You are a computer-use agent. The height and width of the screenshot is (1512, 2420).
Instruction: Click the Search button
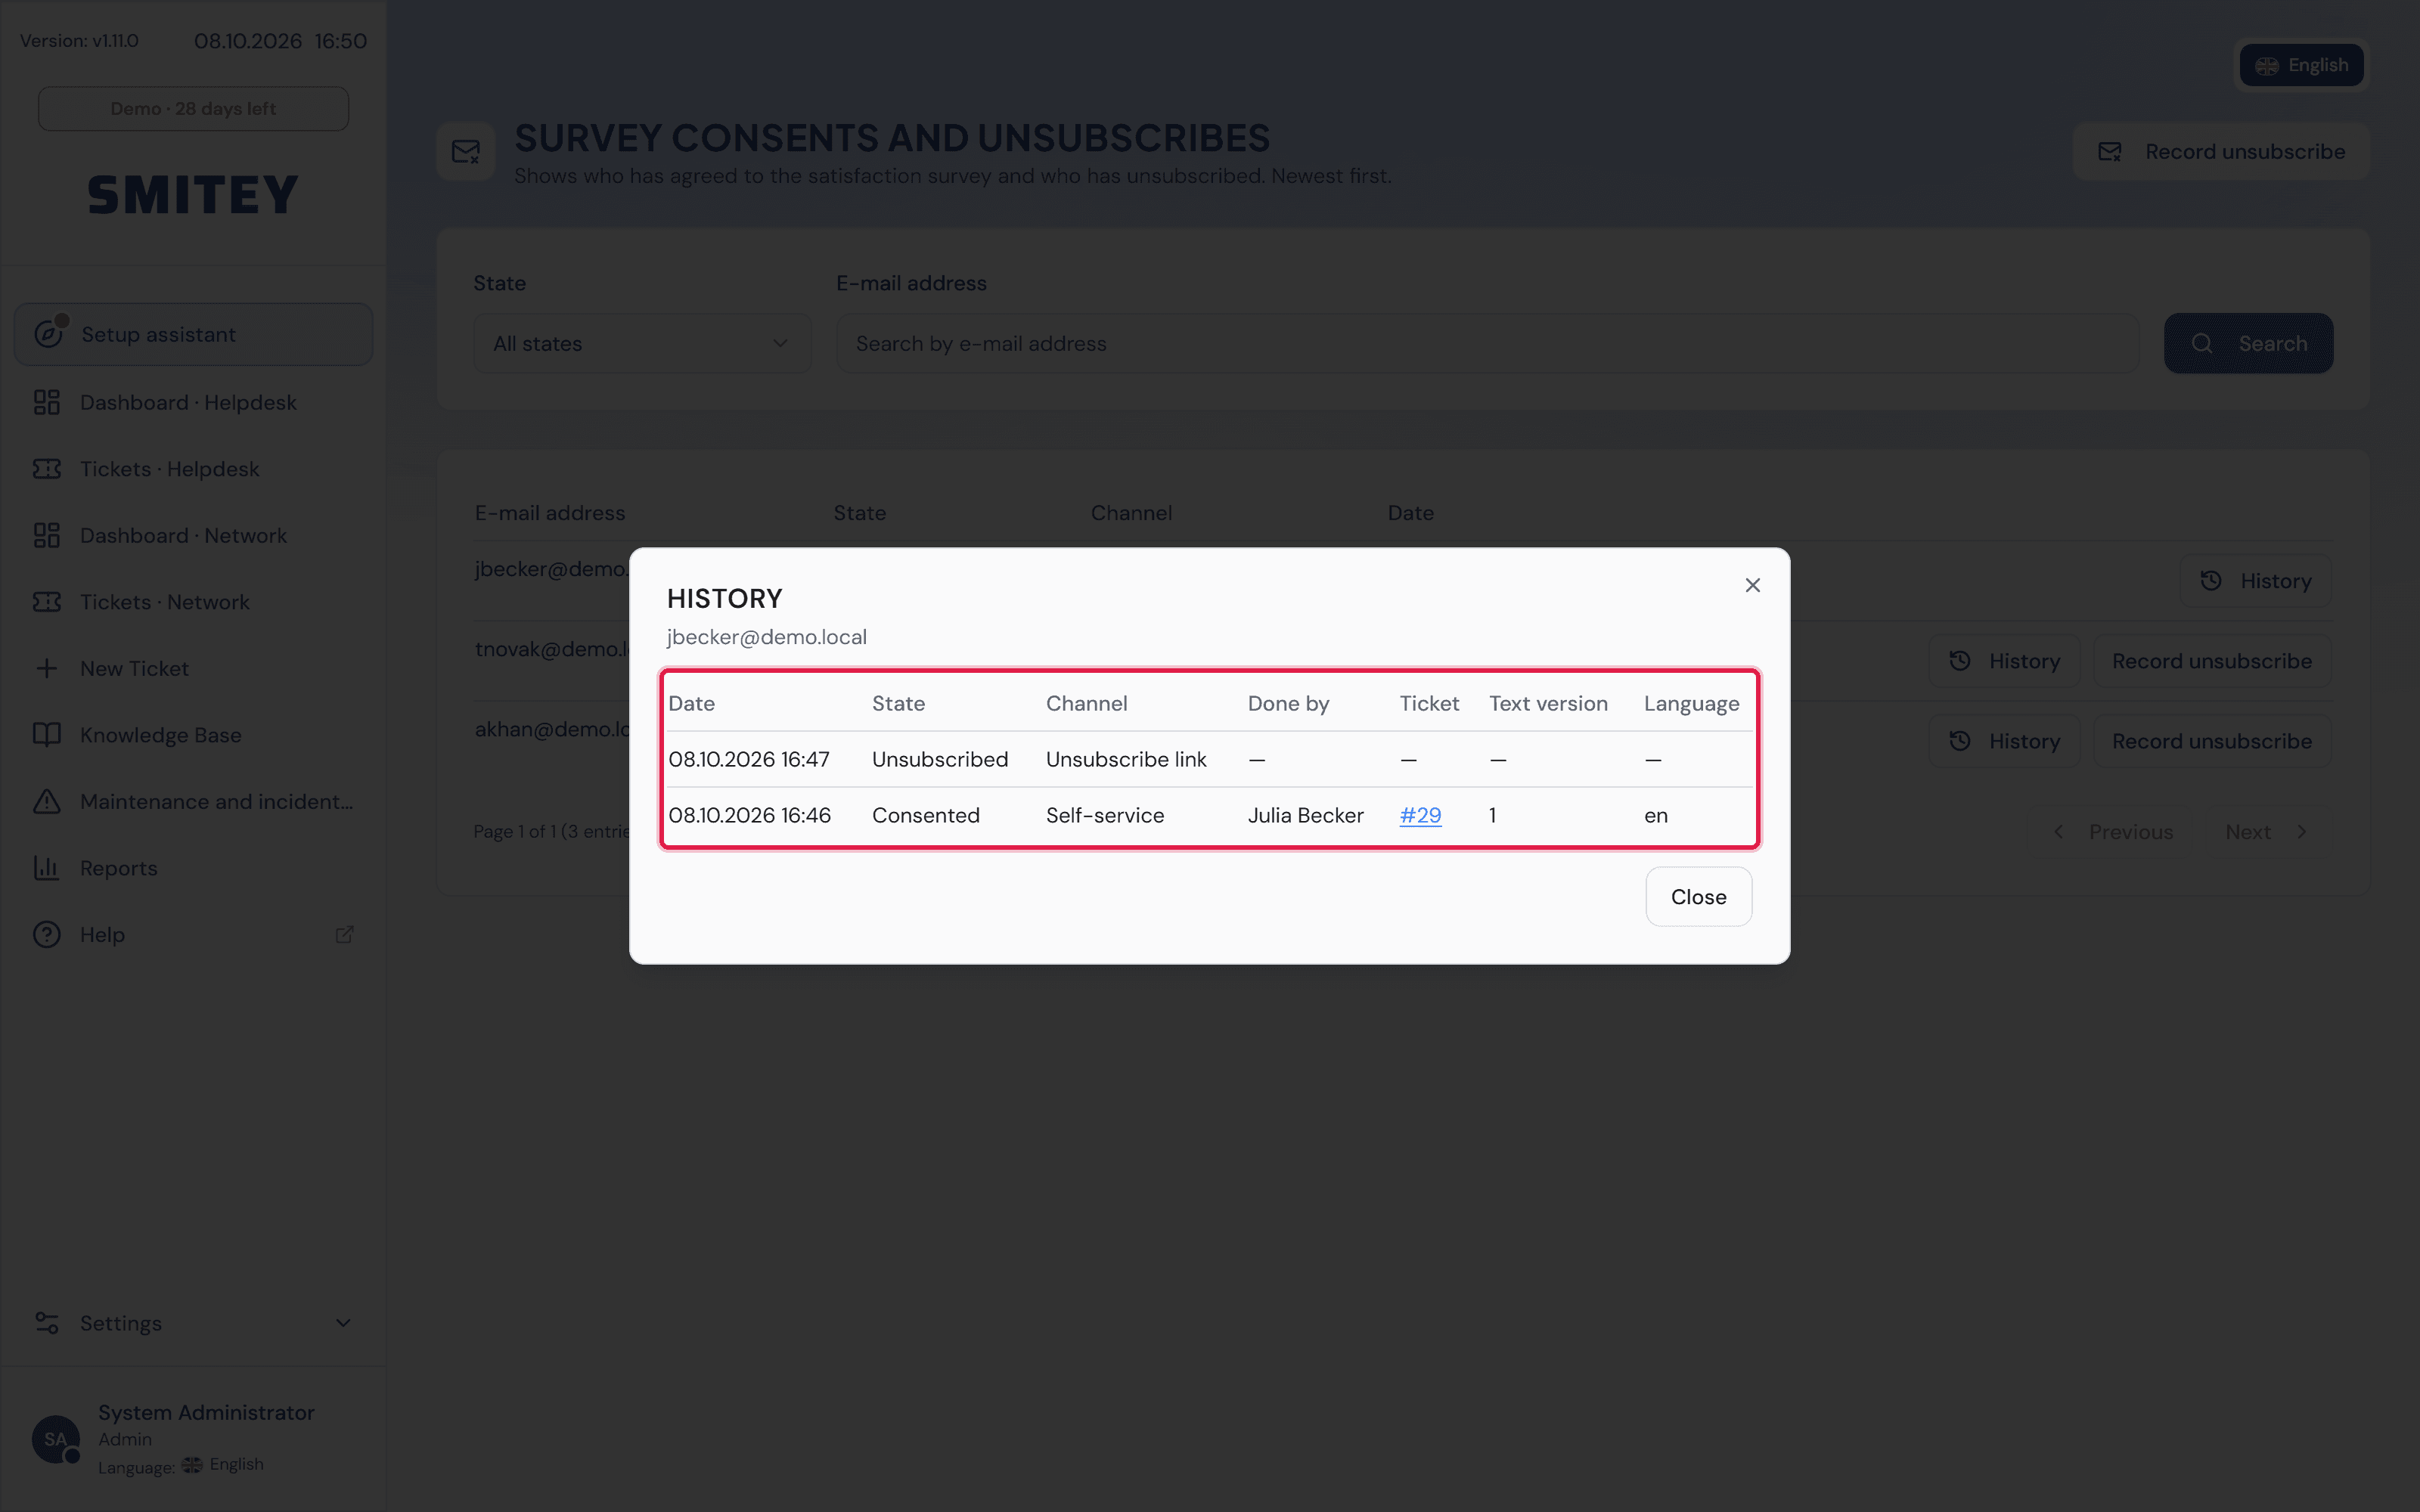pos(2248,343)
